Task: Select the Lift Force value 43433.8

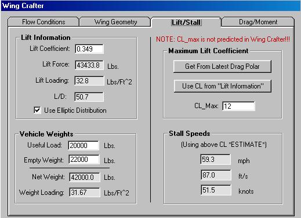Action: tap(89, 65)
